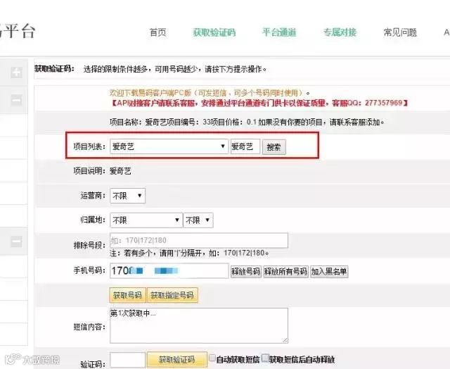Click the 获取指定号码 button
450x369 pixels.
click(x=172, y=295)
